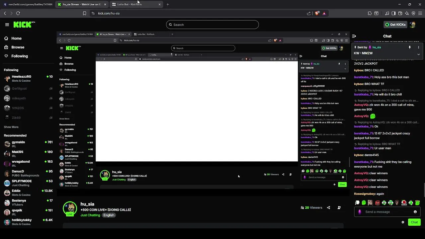This screenshot has width=425, height=239.
Task: Unpin the pinned KW : MM2W message
Action: [410, 47]
